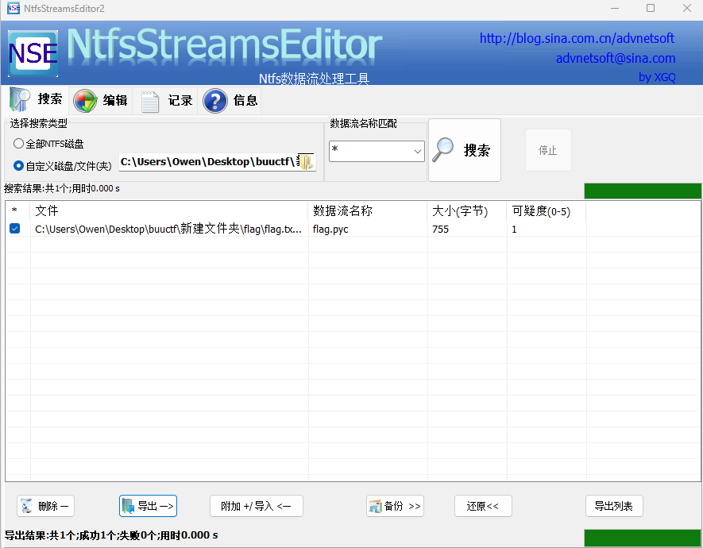Screen dimensions: 703x548
Task: Click the NSE logo in the header
Action: [x=33, y=54]
